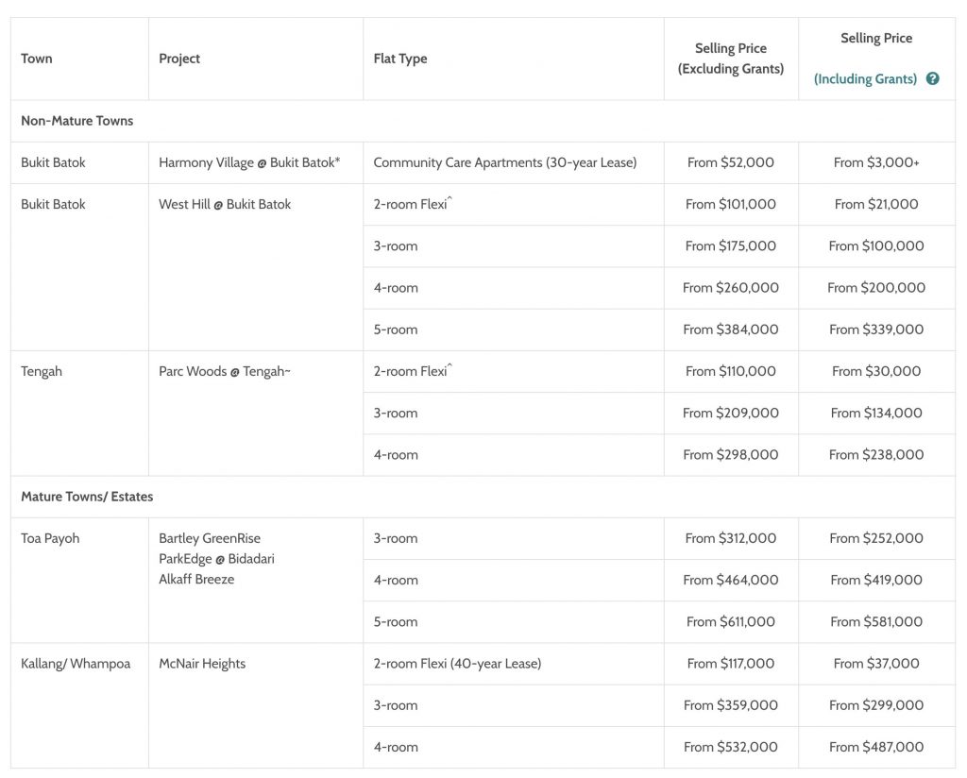Click the Mature Towns/ Estates section header
This screenshot has width=967, height=778.
point(87,497)
